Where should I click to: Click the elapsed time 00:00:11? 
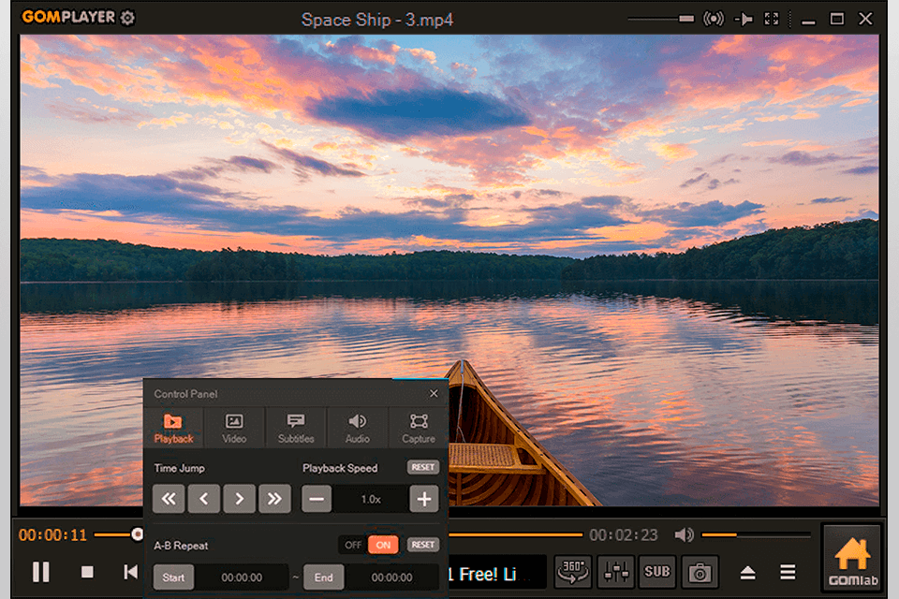(x=52, y=535)
